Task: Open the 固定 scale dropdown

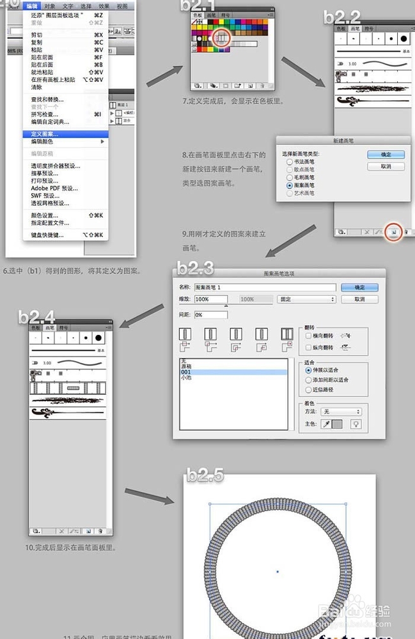Action: [306, 299]
